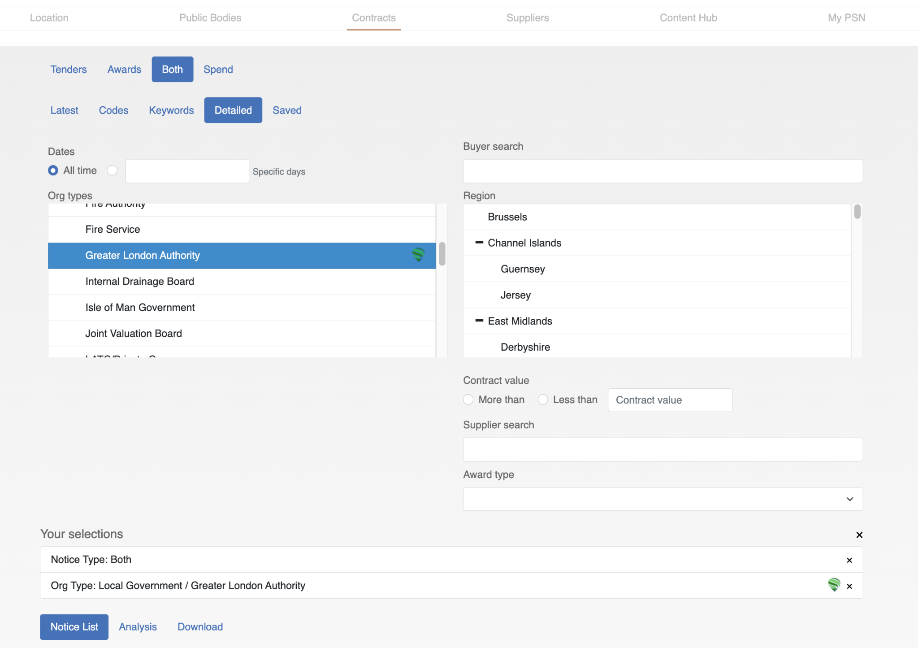This screenshot has width=918, height=648.
Task: Click the Specific days input field
Action: tap(187, 171)
